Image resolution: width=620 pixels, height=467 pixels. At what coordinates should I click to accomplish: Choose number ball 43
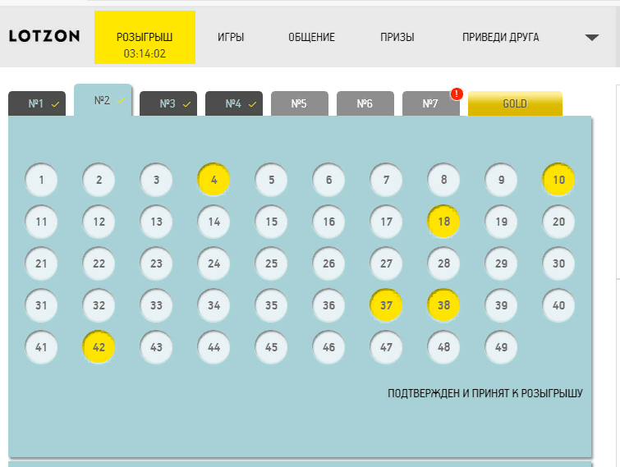156,347
